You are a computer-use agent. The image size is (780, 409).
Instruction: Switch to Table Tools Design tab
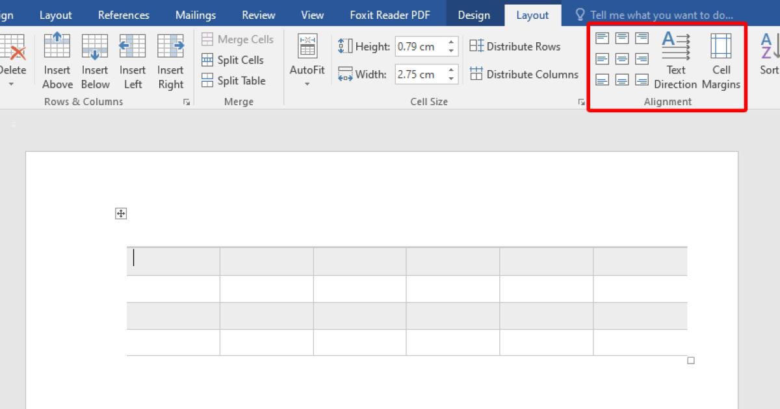[474, 15]
